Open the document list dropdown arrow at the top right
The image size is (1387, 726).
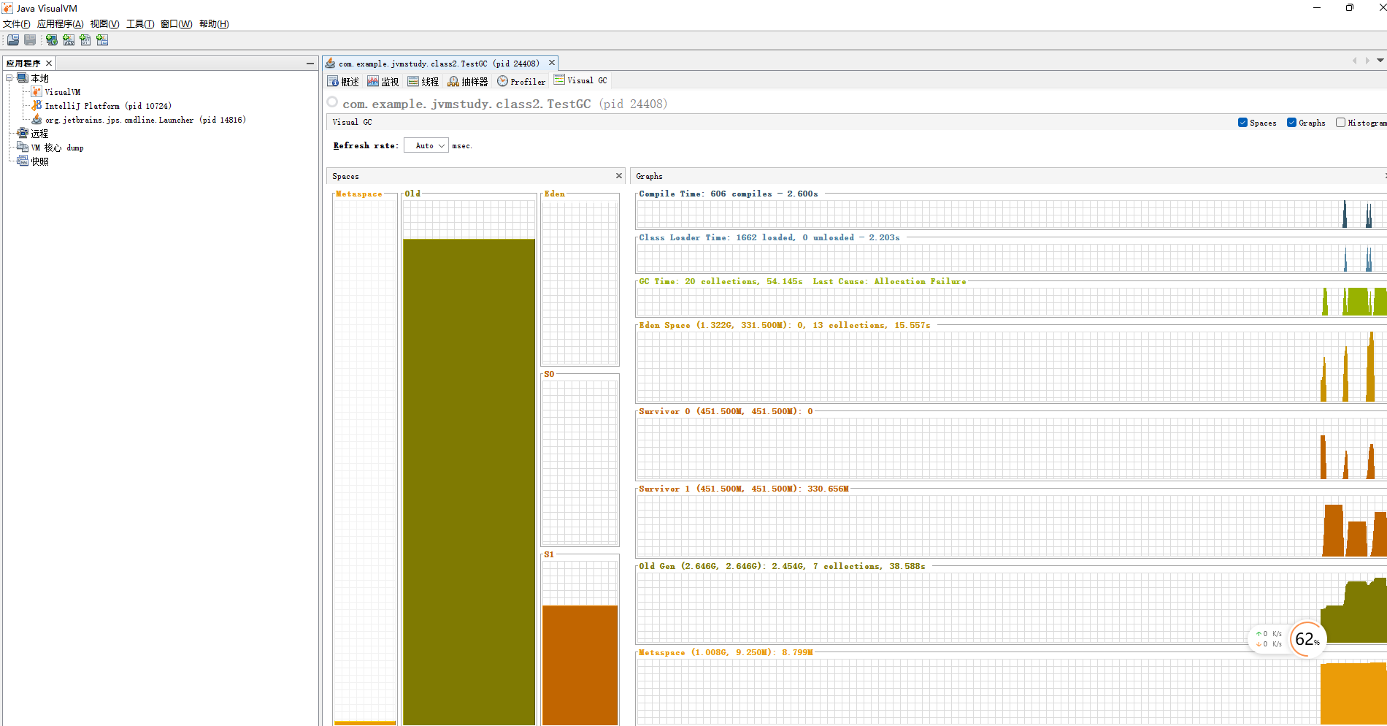point(1380,61)
